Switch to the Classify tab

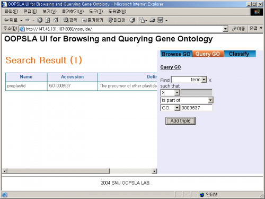240,54
